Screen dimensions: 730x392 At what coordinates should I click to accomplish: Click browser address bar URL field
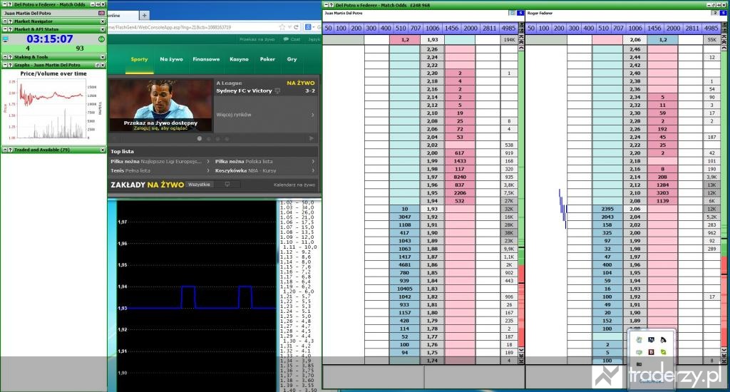tap(192, 27)
